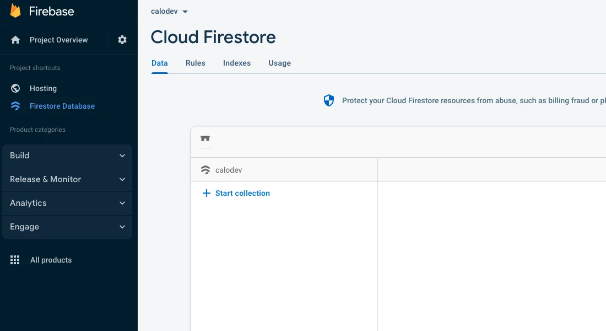Viewport: 606px width, 331px height.
Task: Open project settings gear icon
Action: [x=122, y=40]
